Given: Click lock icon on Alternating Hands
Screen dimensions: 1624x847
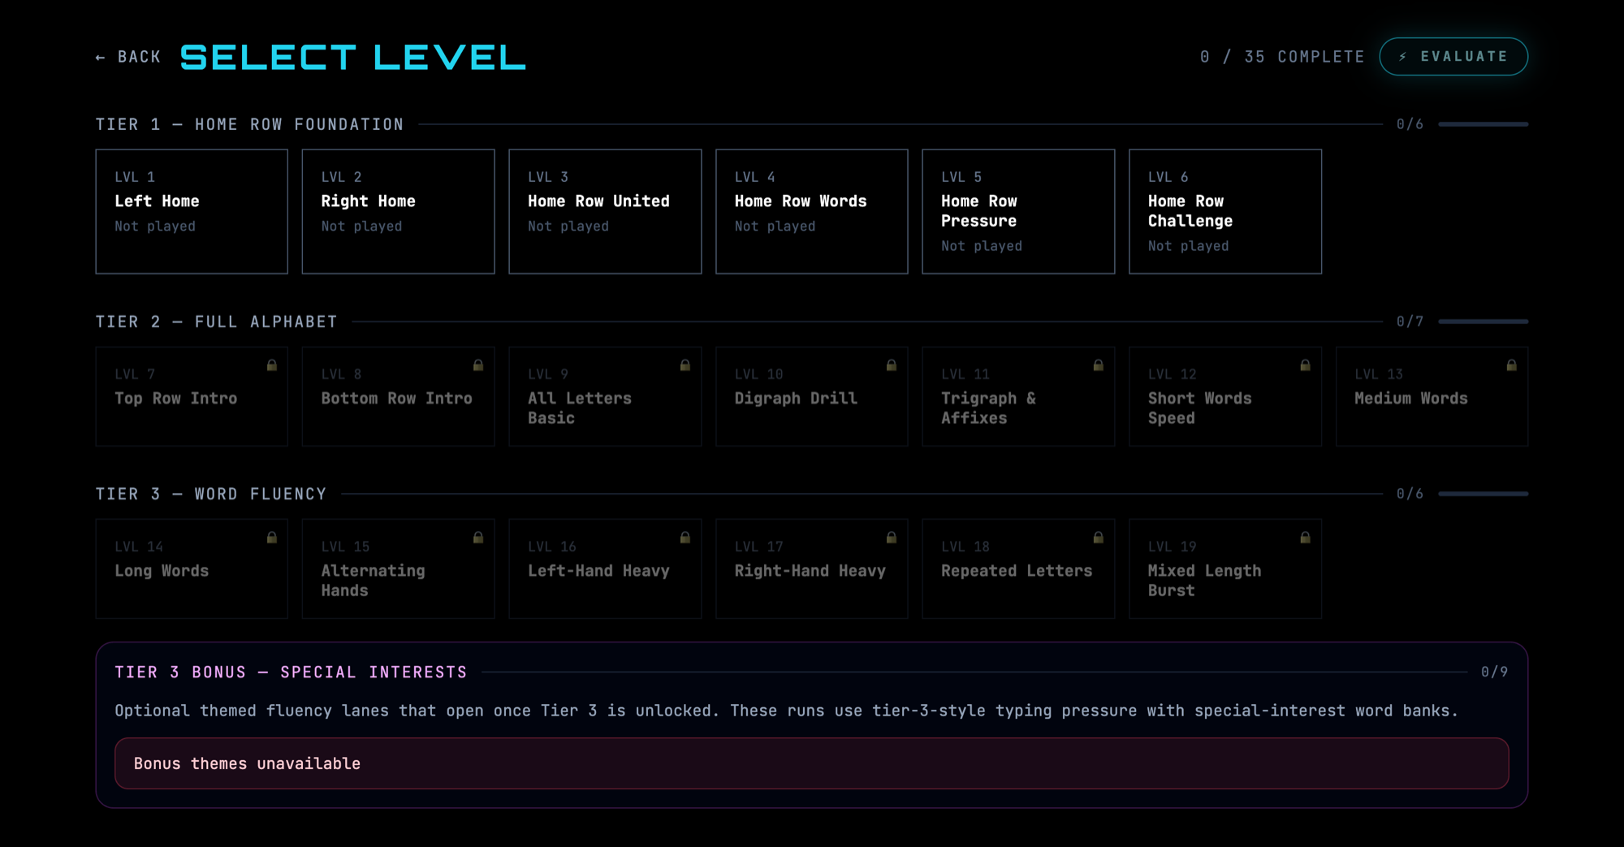Looking at the screenshot, I should pyautogui.click(x=478, y=538).
